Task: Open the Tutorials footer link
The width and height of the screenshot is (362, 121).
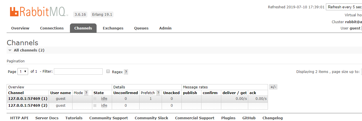Action: pos(74,118)
